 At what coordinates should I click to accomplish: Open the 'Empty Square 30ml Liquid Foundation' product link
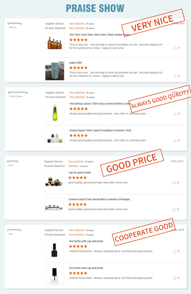pos(101,130)
